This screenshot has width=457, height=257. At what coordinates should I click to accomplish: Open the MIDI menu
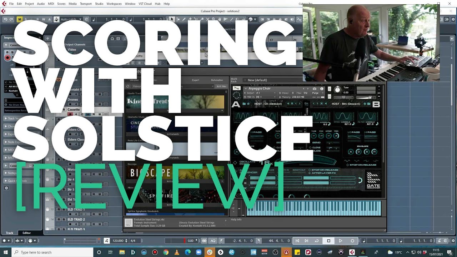[x=51, y=4]
